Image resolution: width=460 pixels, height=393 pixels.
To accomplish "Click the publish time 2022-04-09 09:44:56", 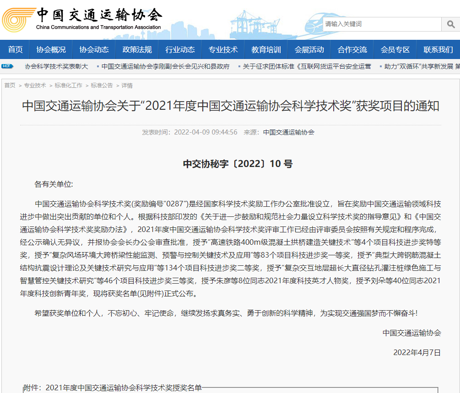I will pyautogui.click(x=206, y=132).
